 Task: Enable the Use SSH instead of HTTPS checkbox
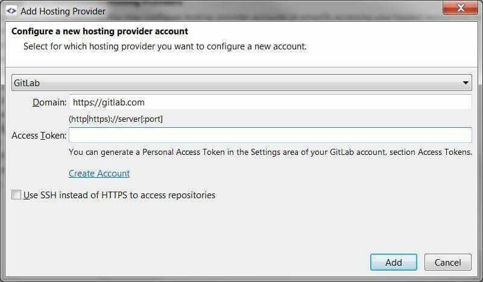pos(16,195)
